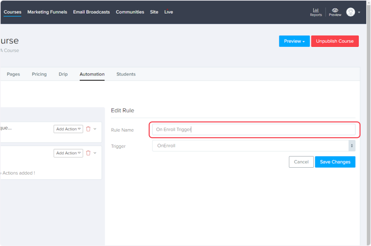Switch to the Drip tab
Viewport: 371px width, 246px height.
[x=63, y=74]
